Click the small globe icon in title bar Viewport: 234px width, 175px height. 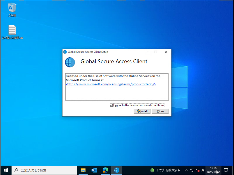(65, 52)
